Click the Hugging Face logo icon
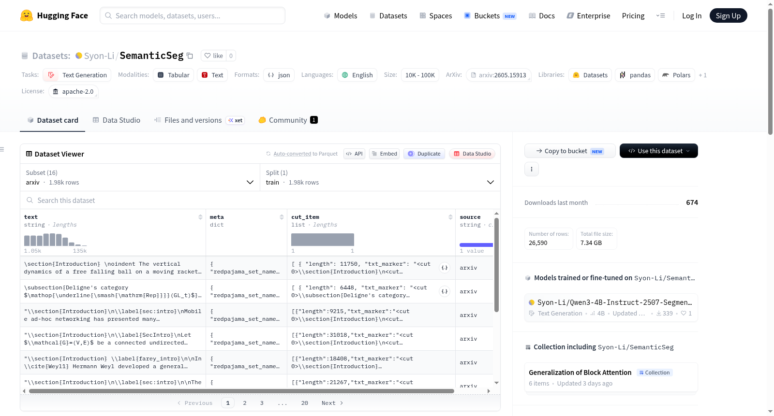The height and width of the screenshot is (416, 774). [x=27, y=15]
